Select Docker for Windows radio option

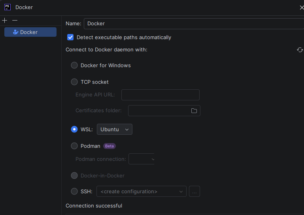74,65
